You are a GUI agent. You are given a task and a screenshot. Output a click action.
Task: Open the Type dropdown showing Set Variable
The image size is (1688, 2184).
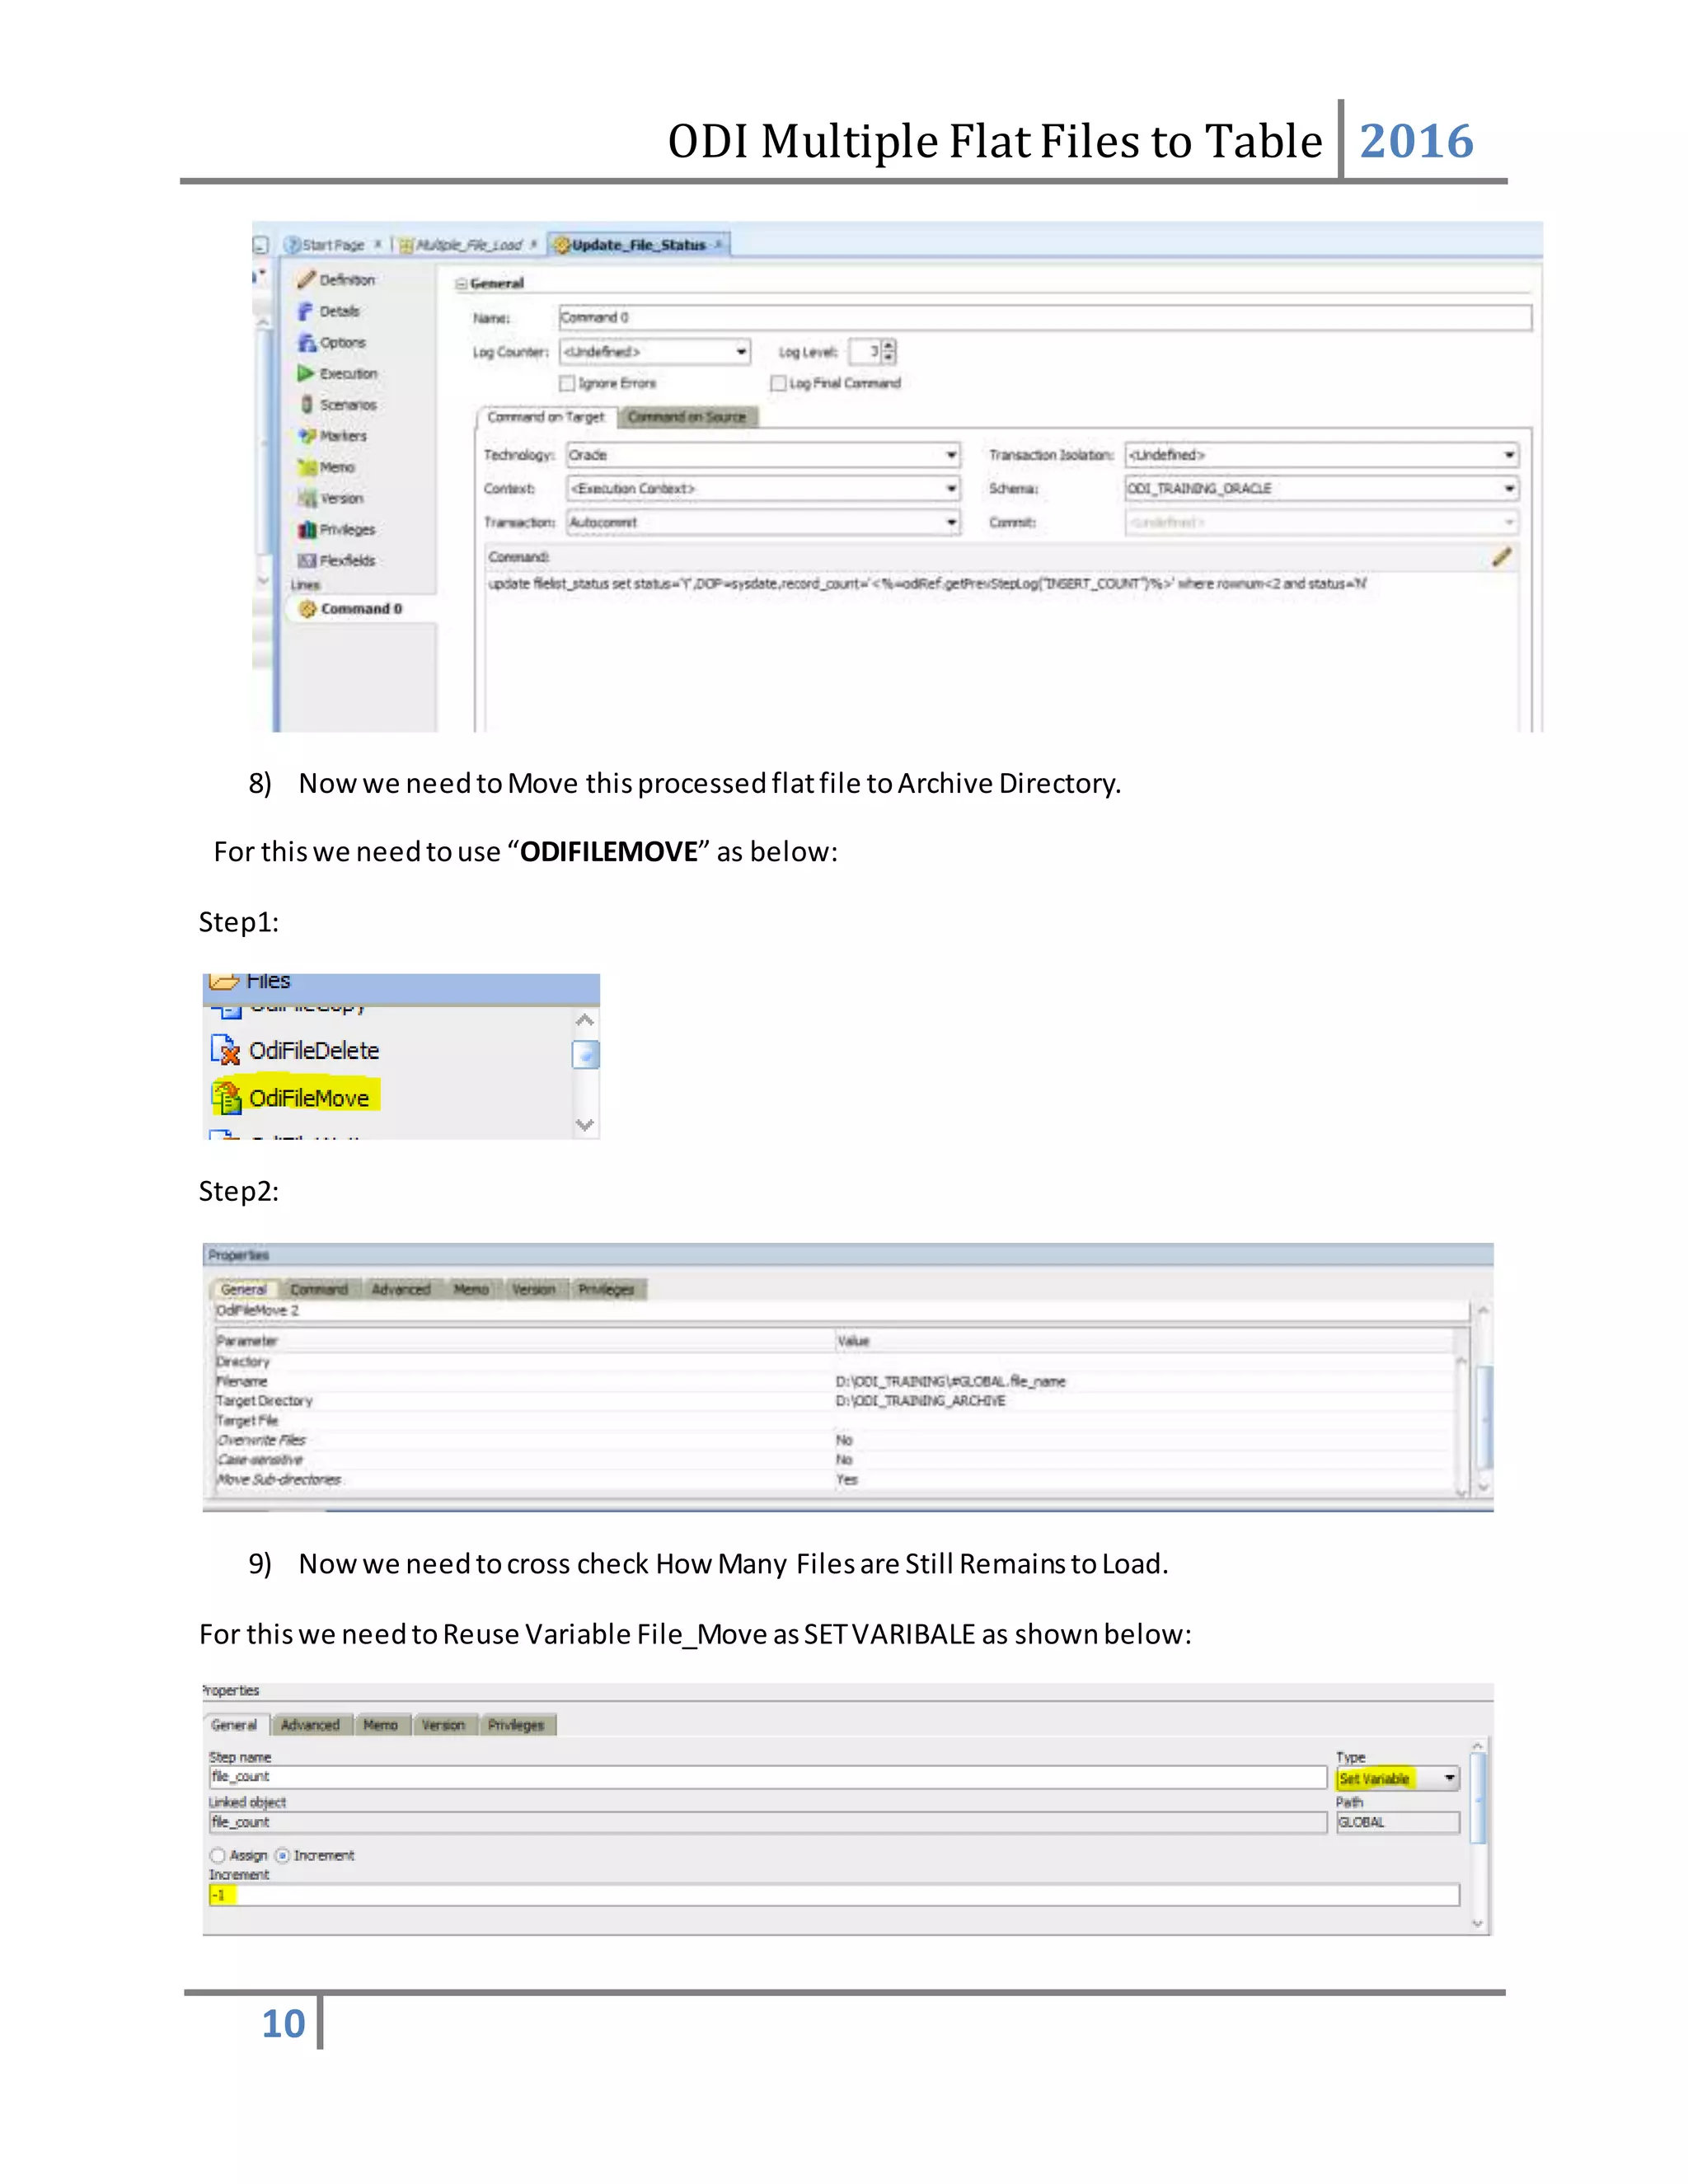coord(1397,1778)
